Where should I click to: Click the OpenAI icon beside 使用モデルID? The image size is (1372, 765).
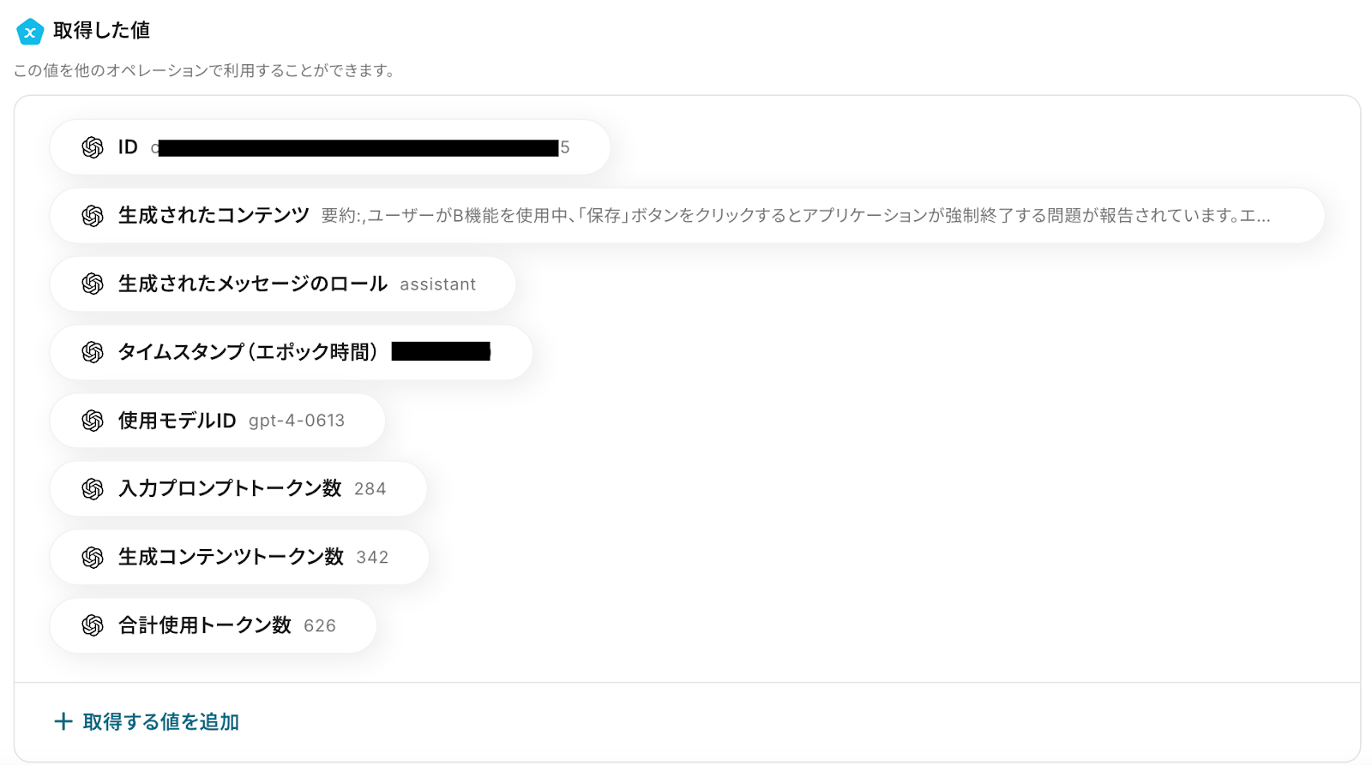click(x=93, y=421)
